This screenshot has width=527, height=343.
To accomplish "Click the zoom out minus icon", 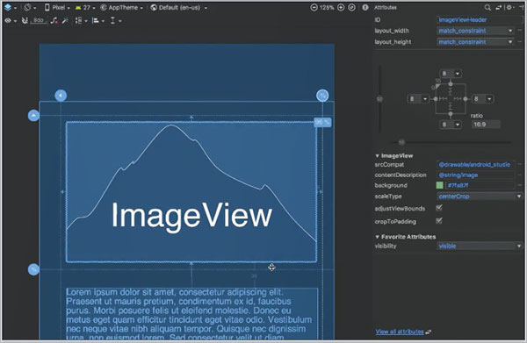I will (314, 7).
